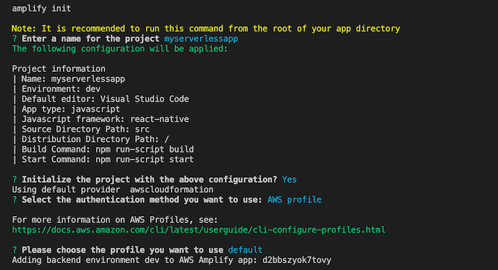Click the 'Javascript framework: react-native' line
The height and width of the screenshot is (270, 498).
(x=105, y=119)
